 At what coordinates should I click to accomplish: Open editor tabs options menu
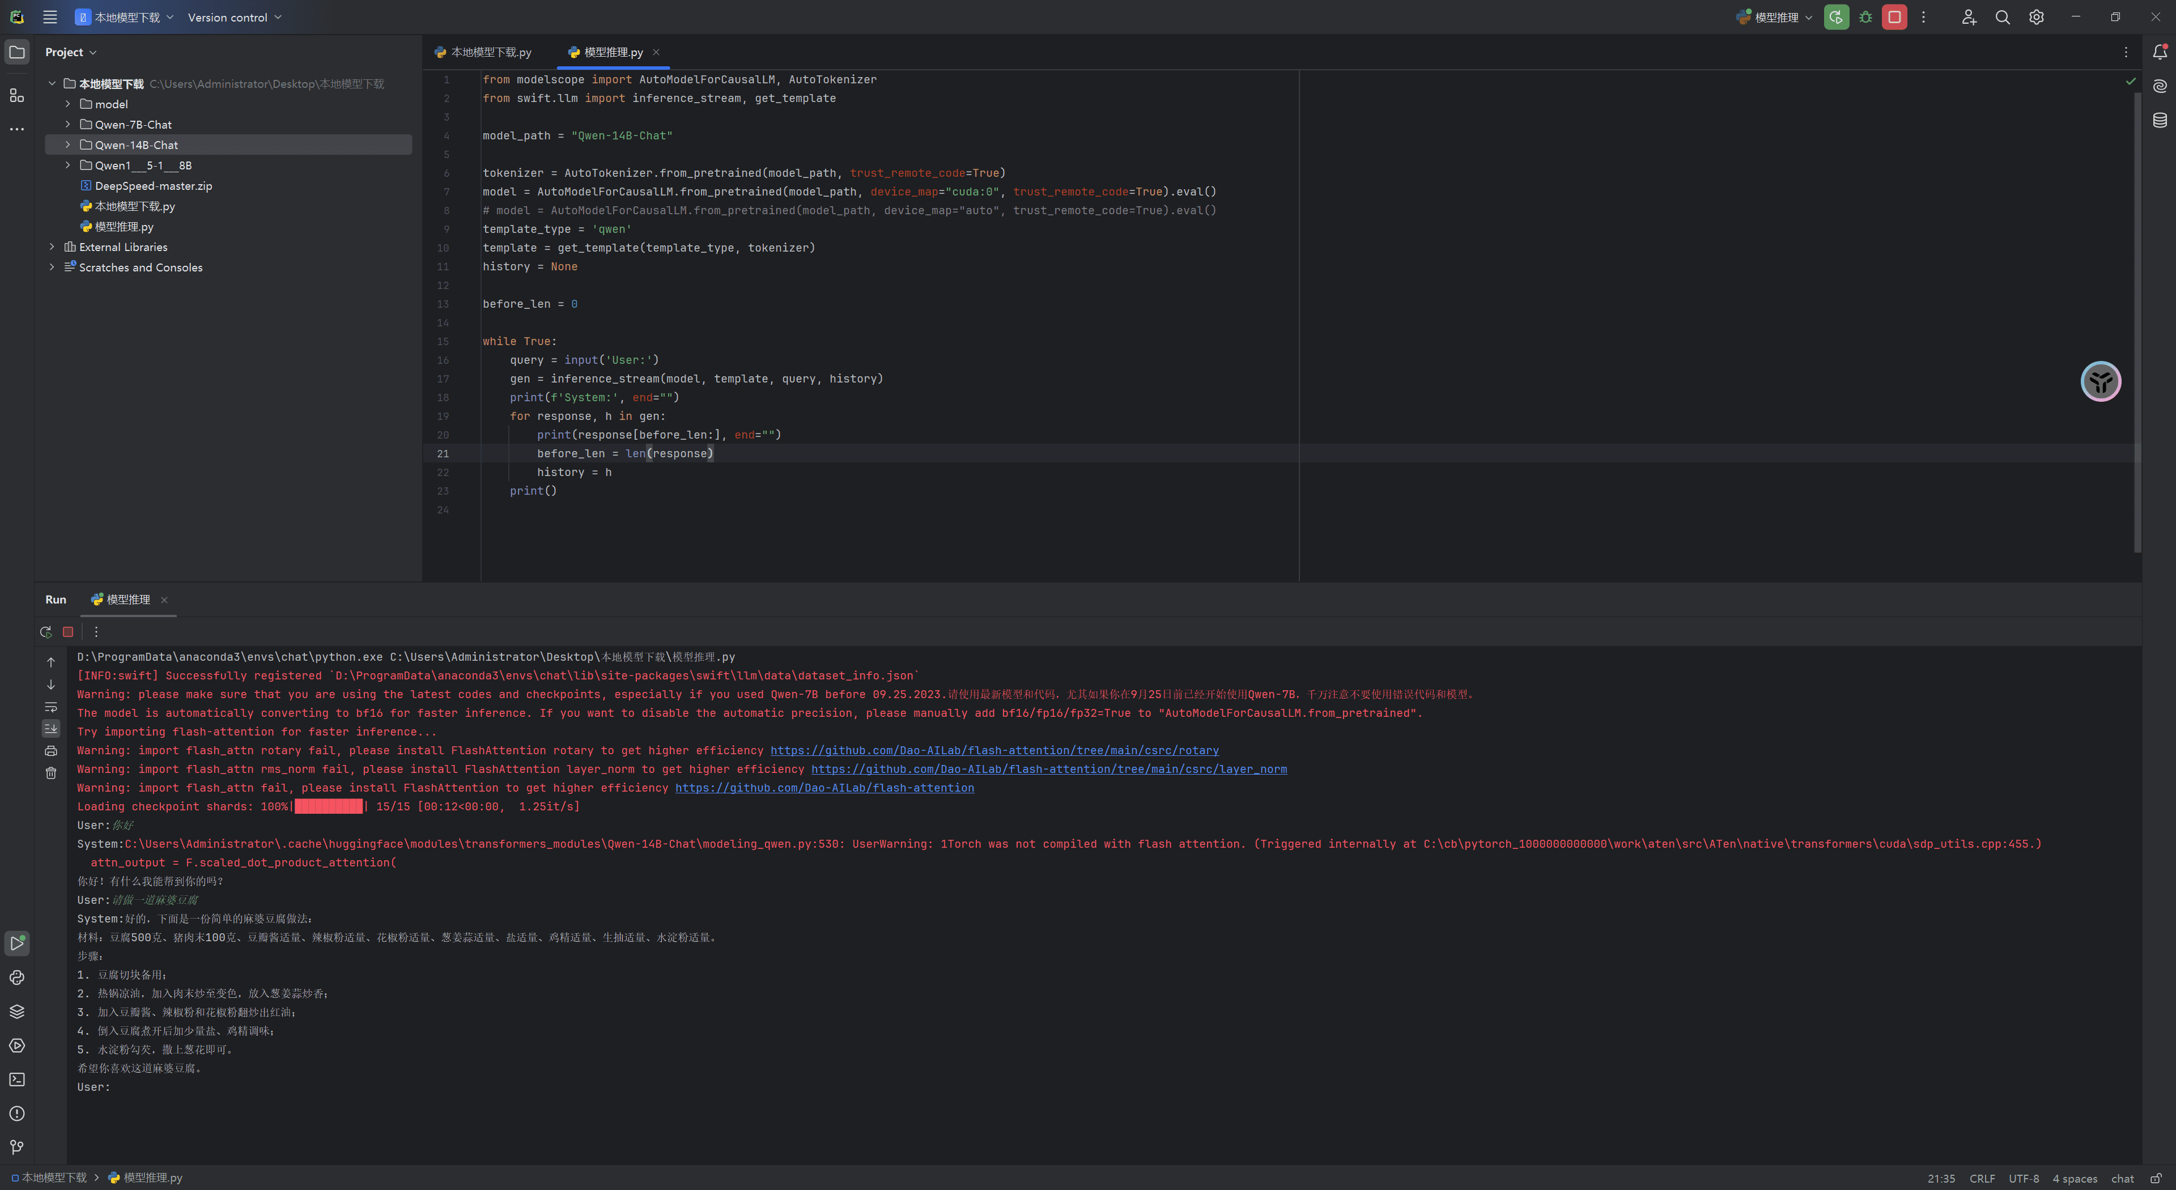pyautogui.click(x=2126, y=52)
